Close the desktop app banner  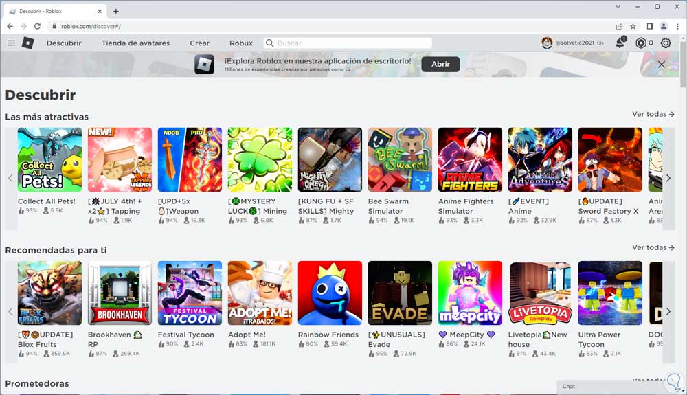[661, 64]
